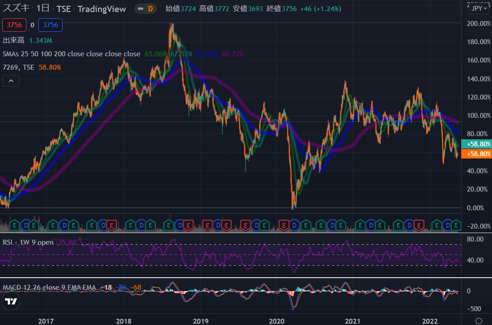
Task: Click 40.00% on the price scale
Action: (477, 171)
